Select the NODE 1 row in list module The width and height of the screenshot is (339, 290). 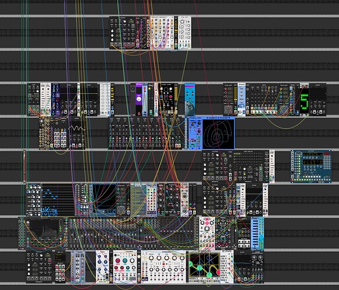pyautogui.click(x=224, y=256)
